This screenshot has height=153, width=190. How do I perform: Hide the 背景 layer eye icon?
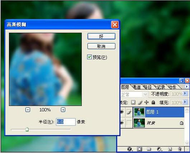click(122, 123)
